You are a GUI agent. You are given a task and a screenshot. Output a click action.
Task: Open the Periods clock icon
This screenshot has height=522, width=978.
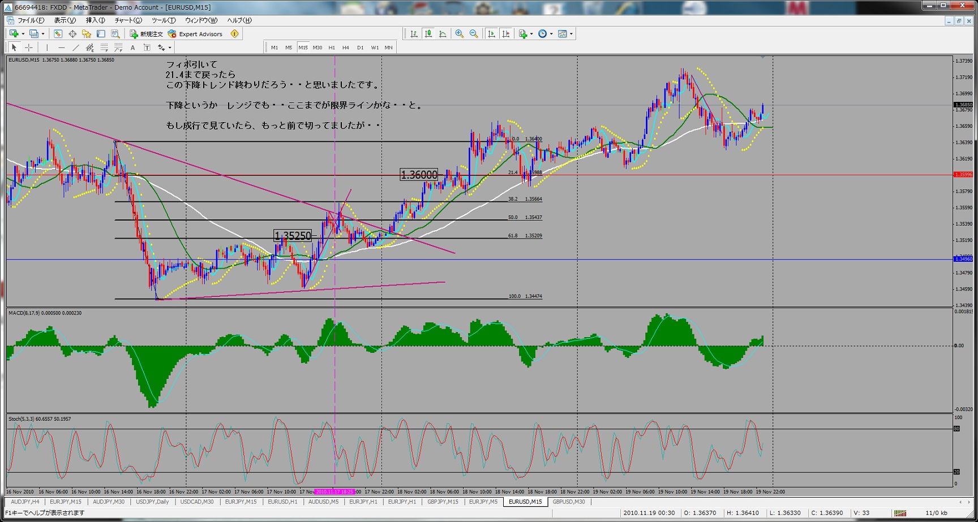pos(542,34)
